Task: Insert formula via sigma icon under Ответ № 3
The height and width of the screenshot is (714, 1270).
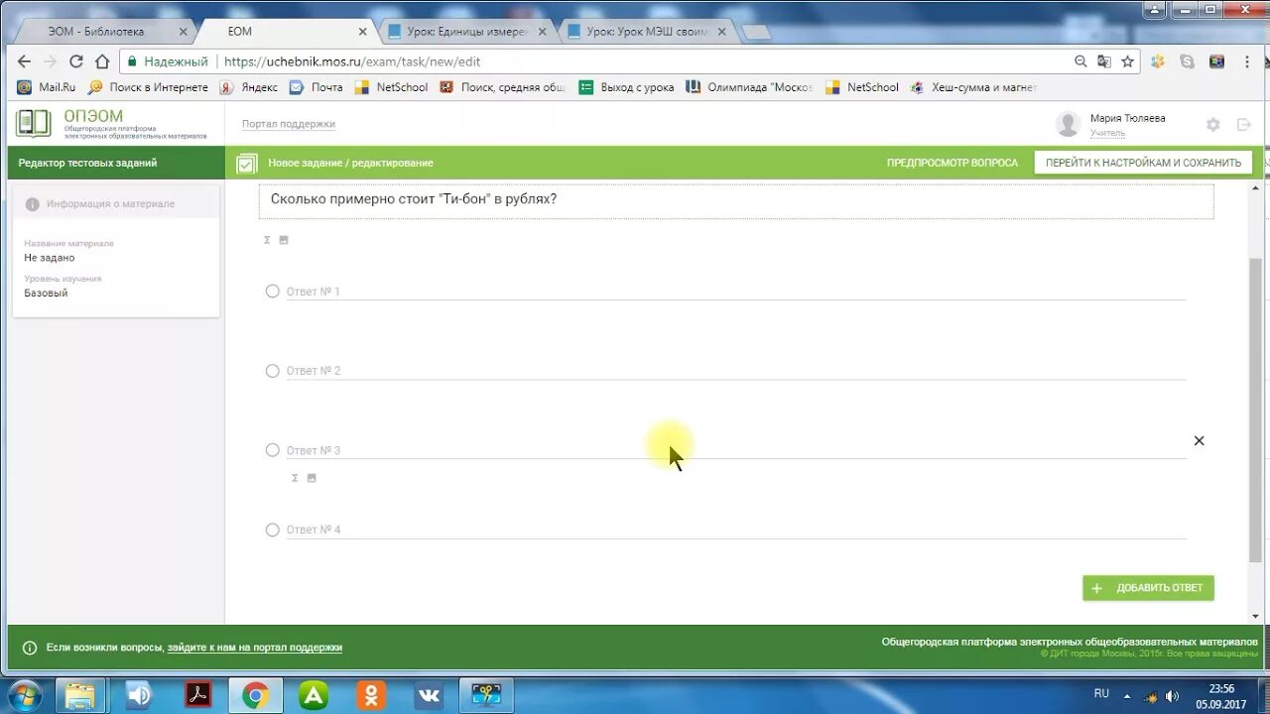Action: click(295, 478)
